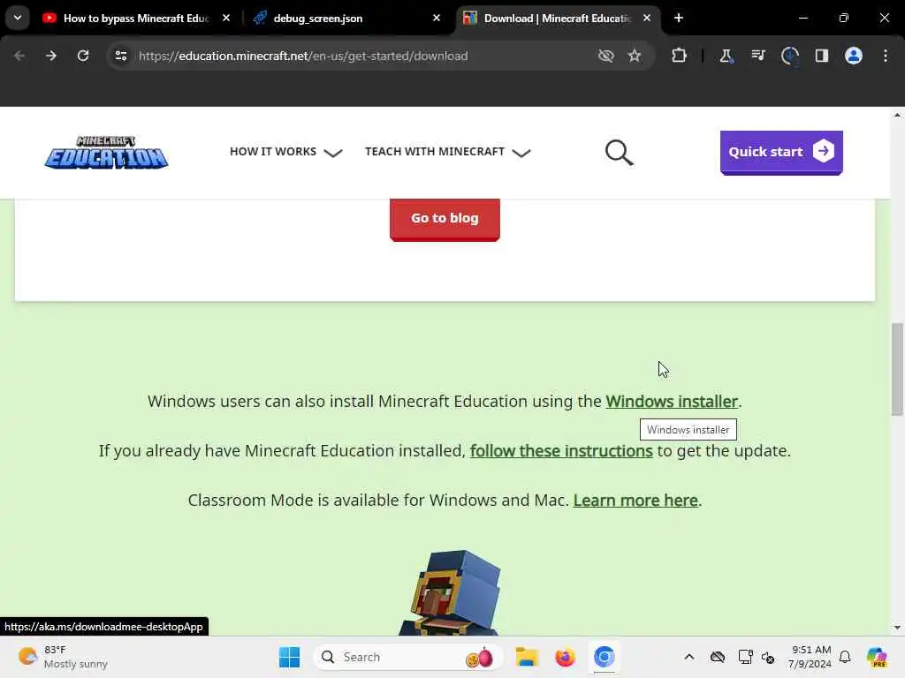
Task: Click the muted volume tray icon
Action: point(768,657)
